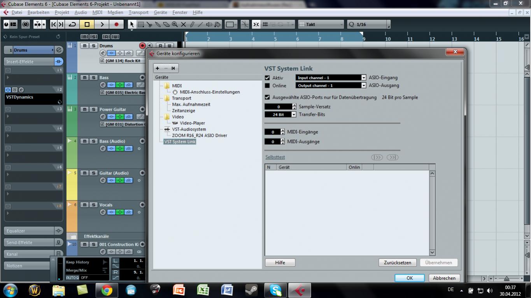Select the Color paint bucket tool
Screen dimensions: 531x298
pyautogui.click(x=217, y=24)
